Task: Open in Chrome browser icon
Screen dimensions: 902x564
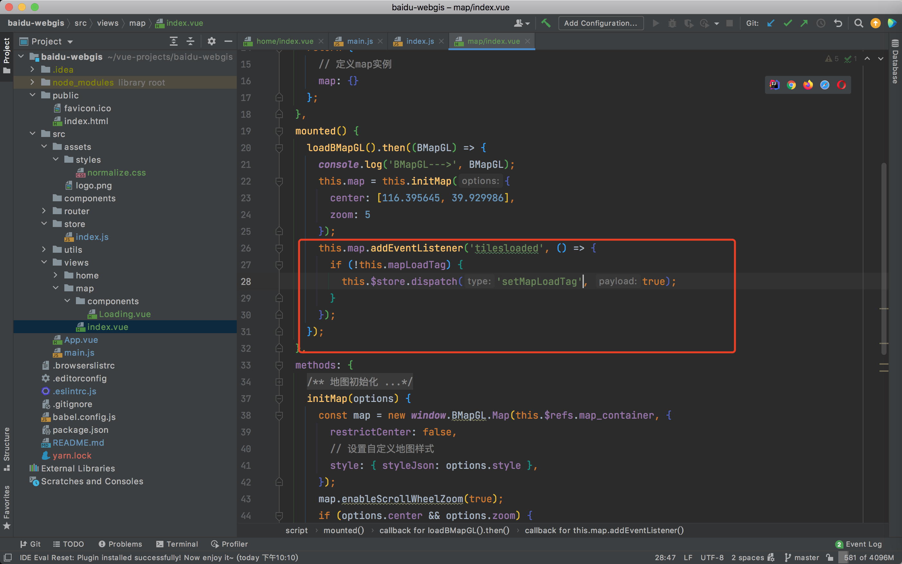Action: pyautogui.click(x=791, y=85)
